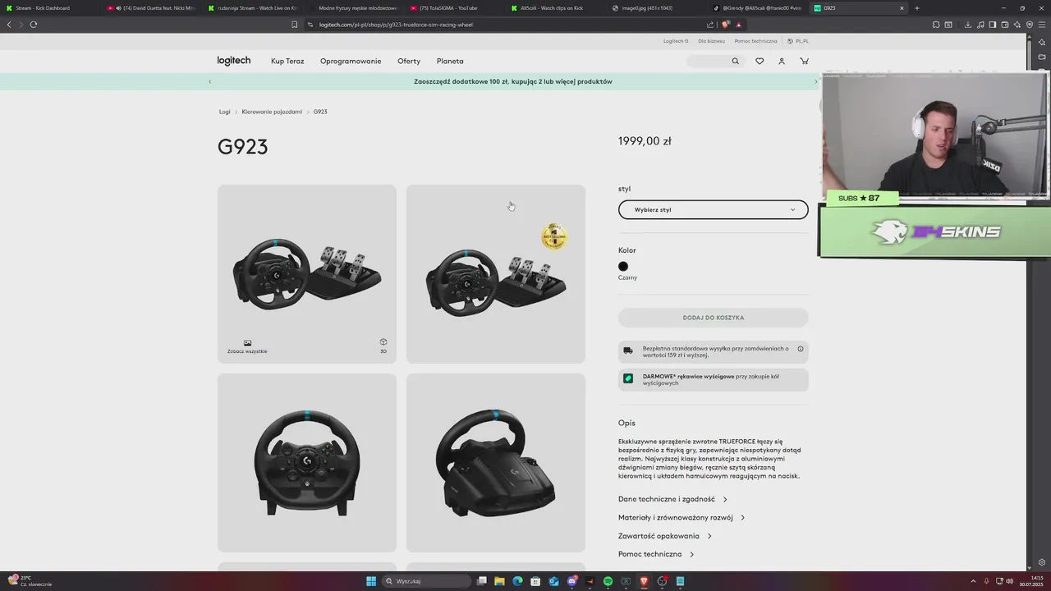Select the Czarny black color swatch

[x=623, y=266]
